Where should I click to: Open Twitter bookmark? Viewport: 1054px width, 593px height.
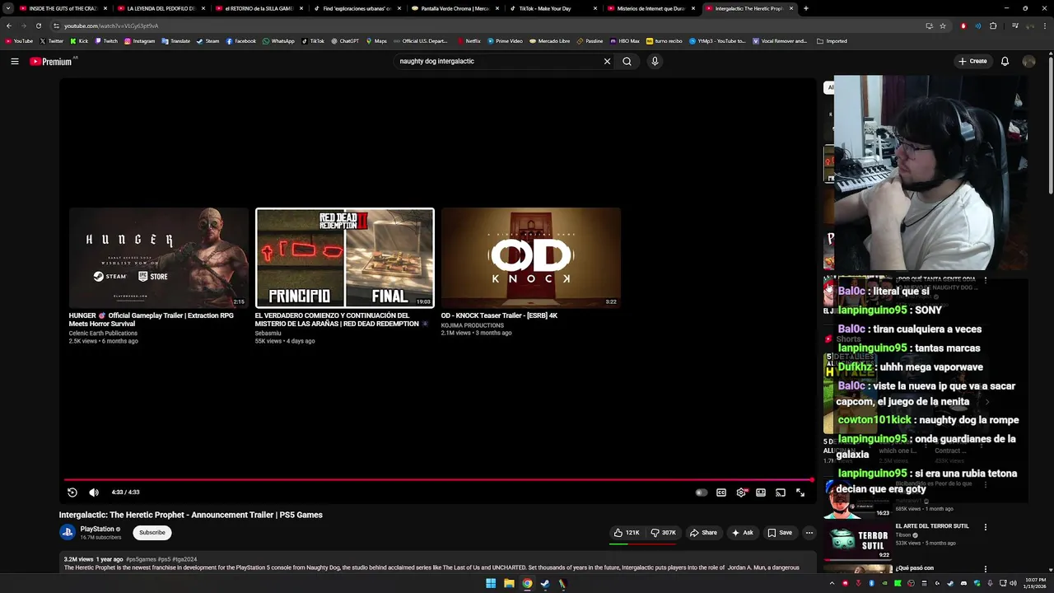pyautogui.click(x=51, y=40)
